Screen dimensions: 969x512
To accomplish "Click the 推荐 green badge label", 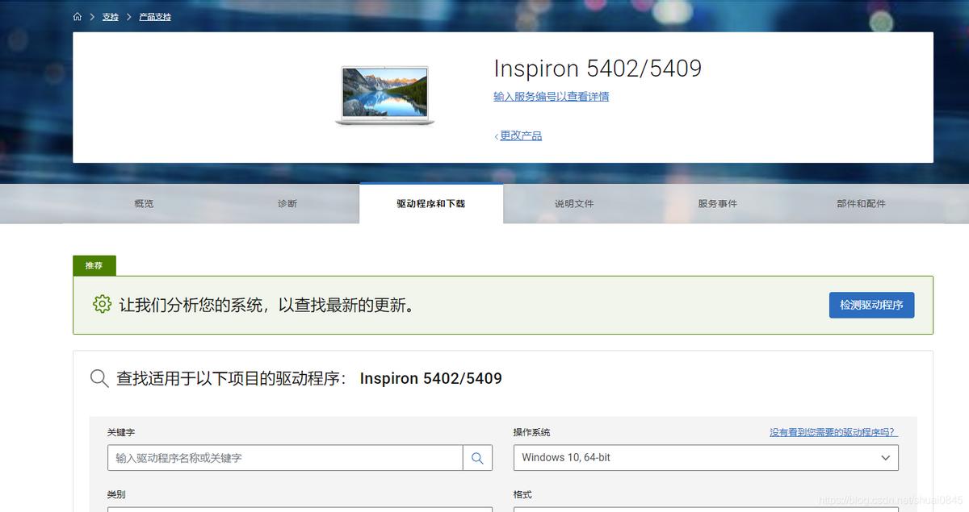I will coord(94,265).
